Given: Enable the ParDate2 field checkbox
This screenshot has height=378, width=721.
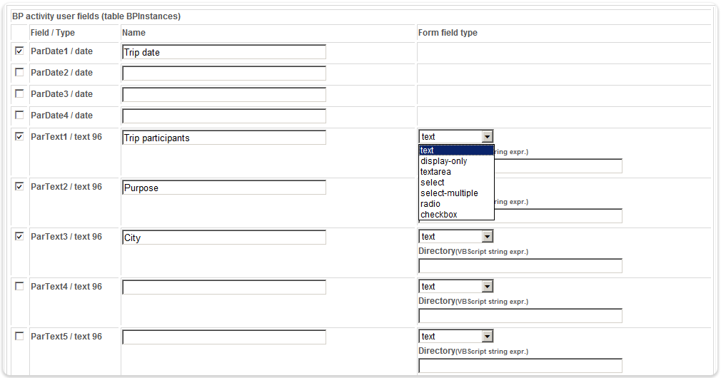Looking at the screenshot, I should pyautogui.click(x=19, y=72).
